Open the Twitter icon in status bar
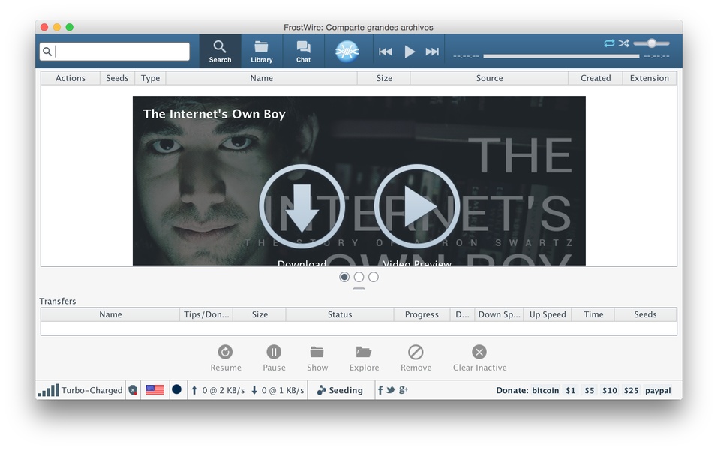The width and height of the screenshot is (718, 450). 391,390
